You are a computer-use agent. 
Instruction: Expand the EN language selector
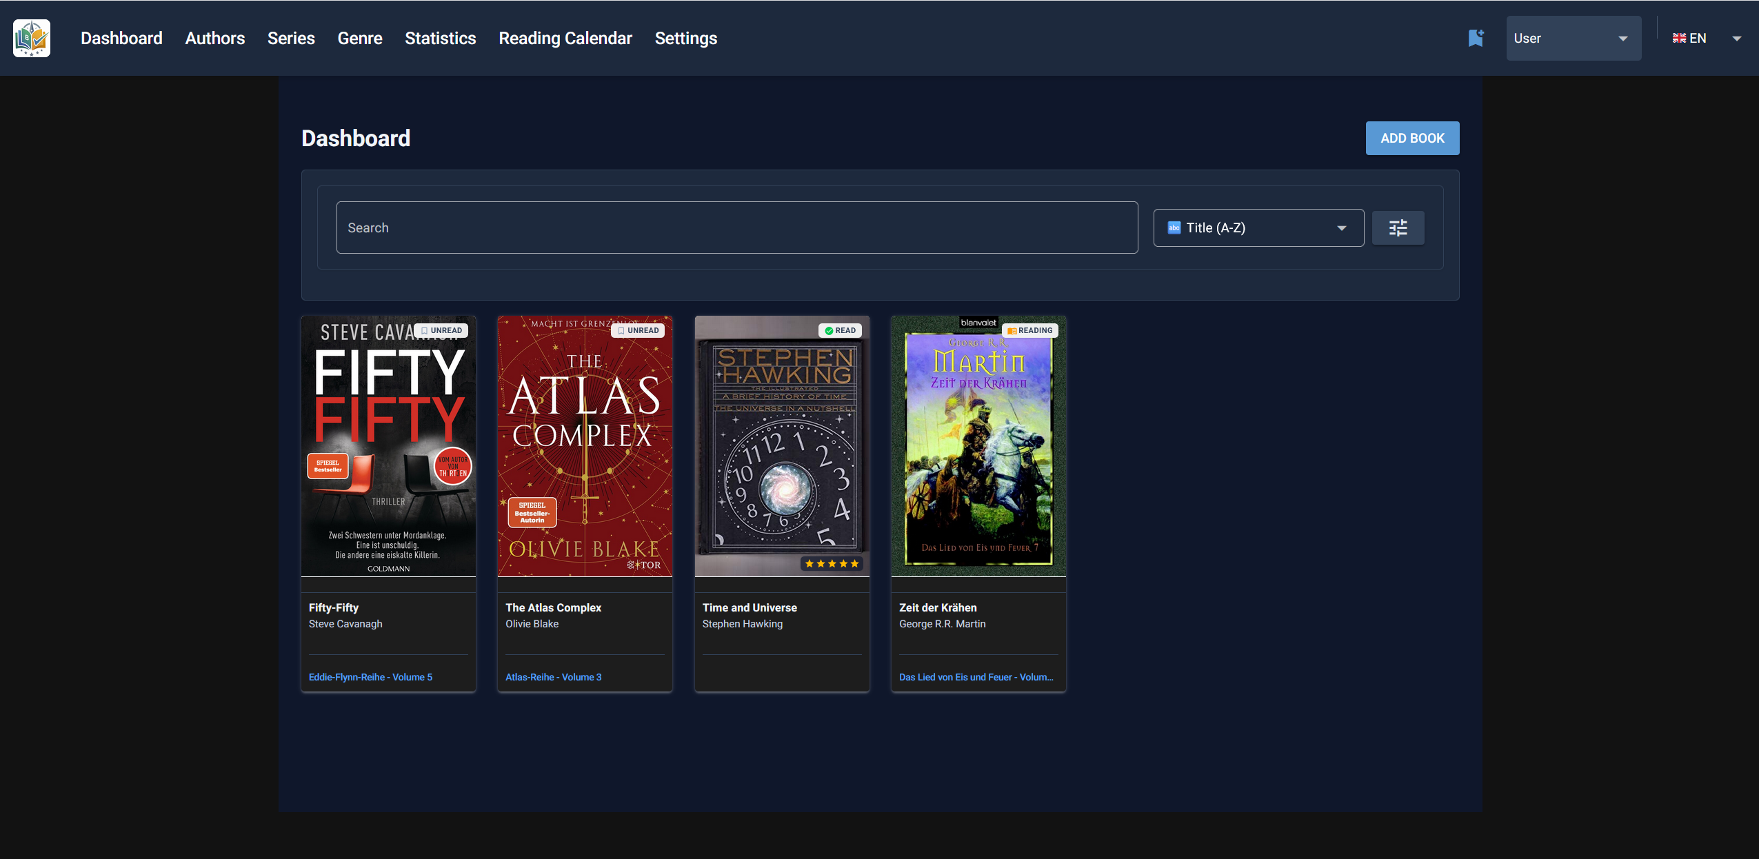(1707, 38)
